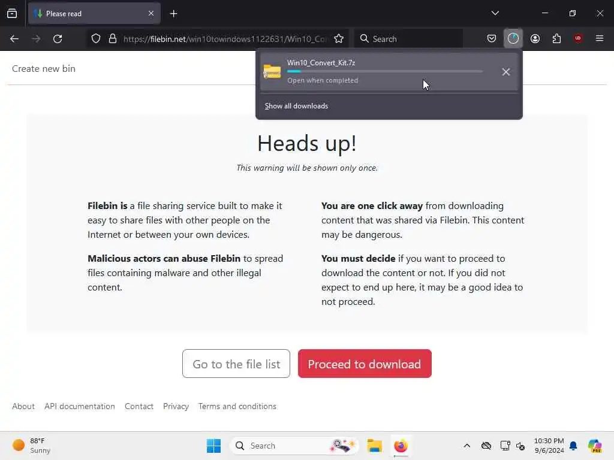This screenshot has width=614, height=460.
Task: Open a new tab with plus button
Action: coord(173,14)
